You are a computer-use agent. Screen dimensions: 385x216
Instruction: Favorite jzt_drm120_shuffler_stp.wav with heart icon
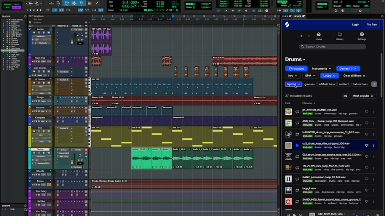[367, 112]
